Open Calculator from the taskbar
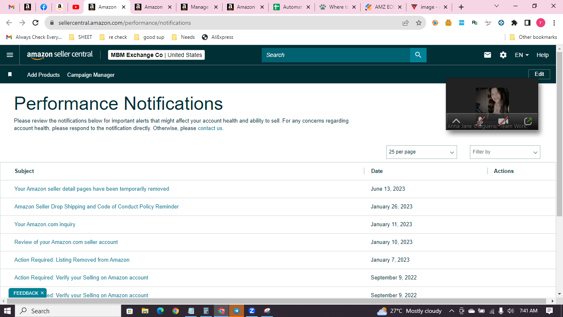The width and height of the screenshot is (563, 317). [206, 311]
